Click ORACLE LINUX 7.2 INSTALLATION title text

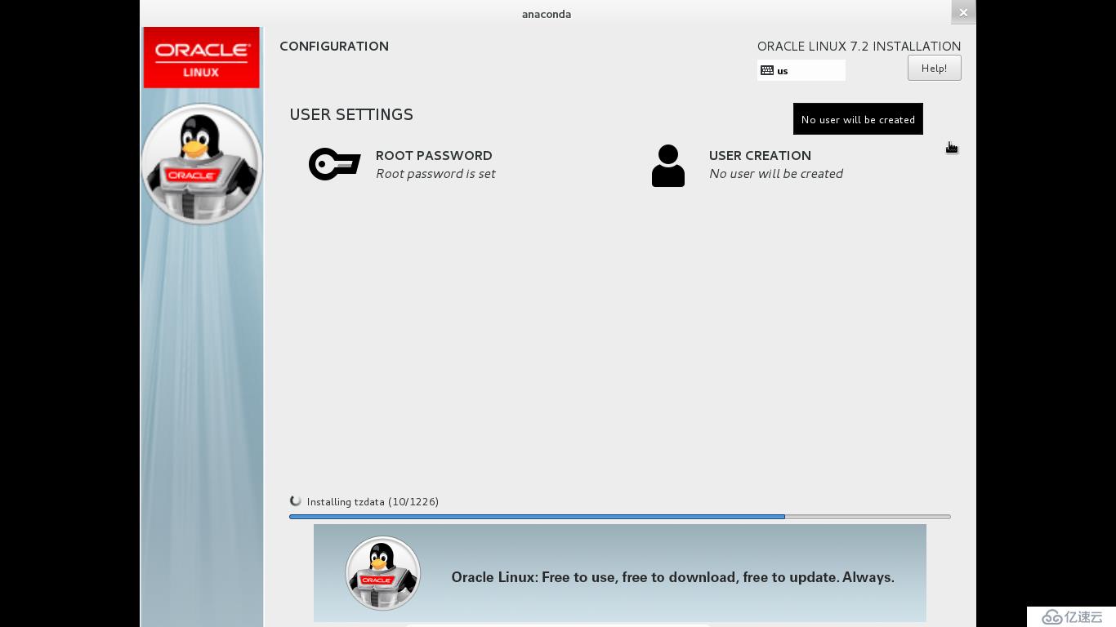[x=859, y=47]
